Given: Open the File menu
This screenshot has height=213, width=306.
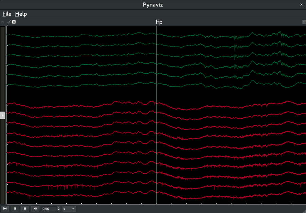Looking at the screenshot, I should [6, 14].
